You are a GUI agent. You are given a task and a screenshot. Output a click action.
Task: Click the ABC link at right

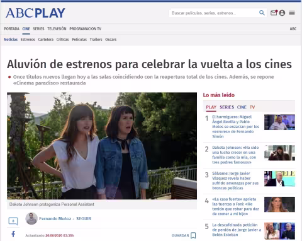(293, 28)
